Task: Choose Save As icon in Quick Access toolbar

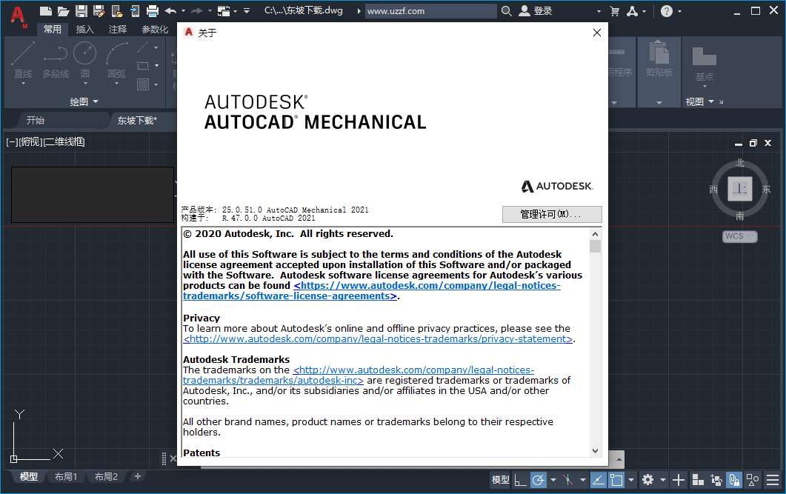Action: point(99,11)
